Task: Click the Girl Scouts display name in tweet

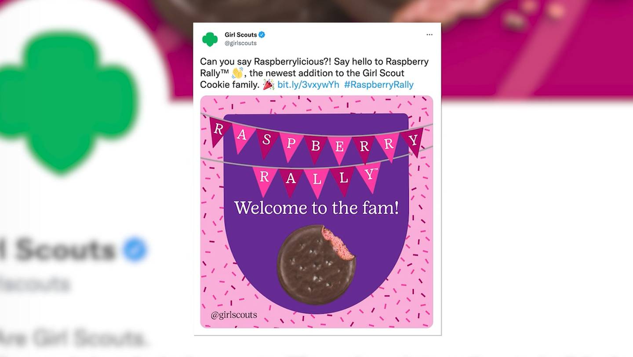Action: coord(240,35)
